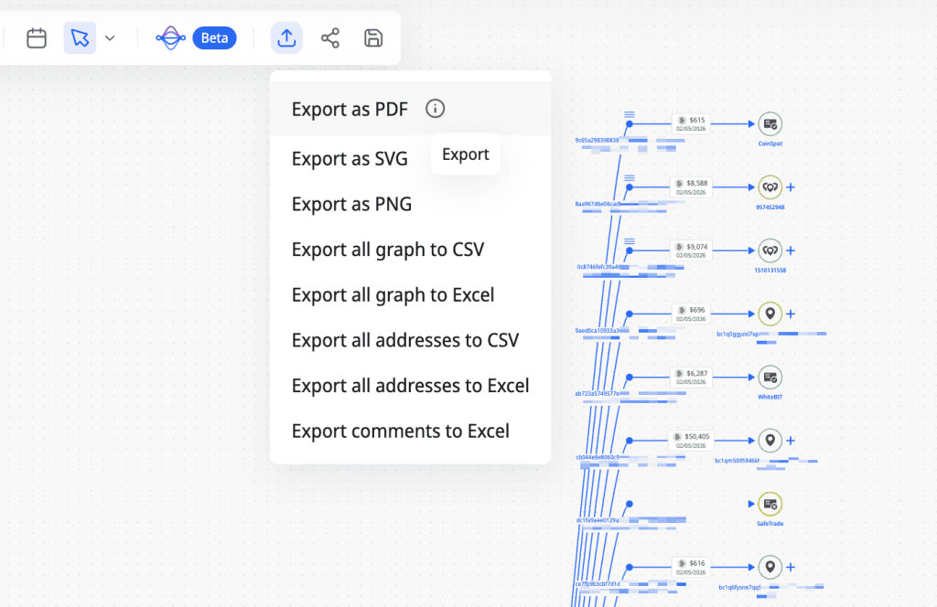Open info icon next to Export as PDF
Viewport: 937px width, 607px height.
pos(435,109)
